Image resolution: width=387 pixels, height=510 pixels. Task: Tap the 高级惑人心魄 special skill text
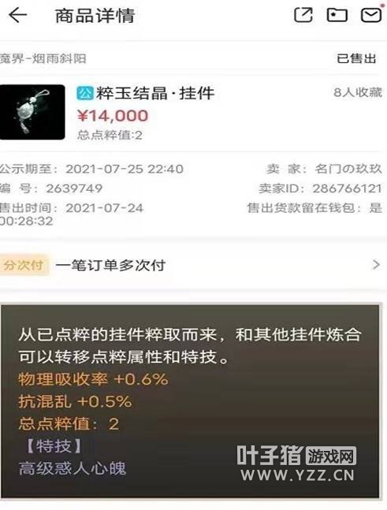point(73,468)
